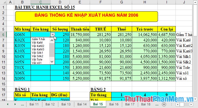Choose 'Gấm T.hải' from the dropdown list
The image size is (198, 108).
coord(38,39)
